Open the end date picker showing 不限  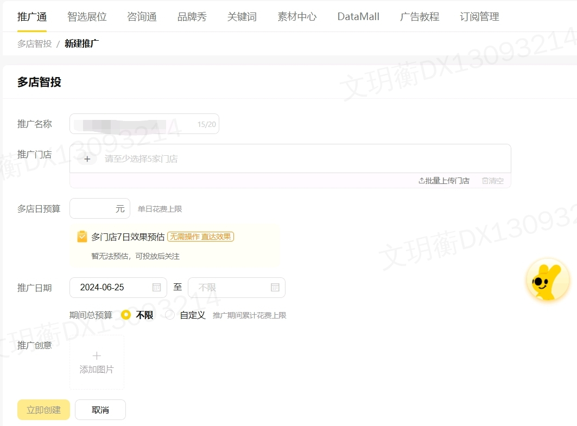[x=237, y=287]
